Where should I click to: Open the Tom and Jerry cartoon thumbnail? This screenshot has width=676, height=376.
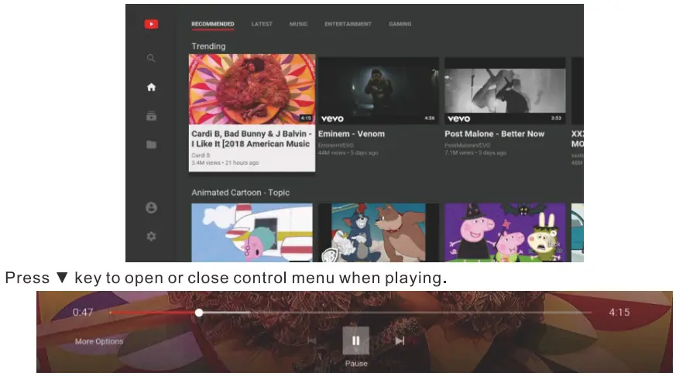378,233
